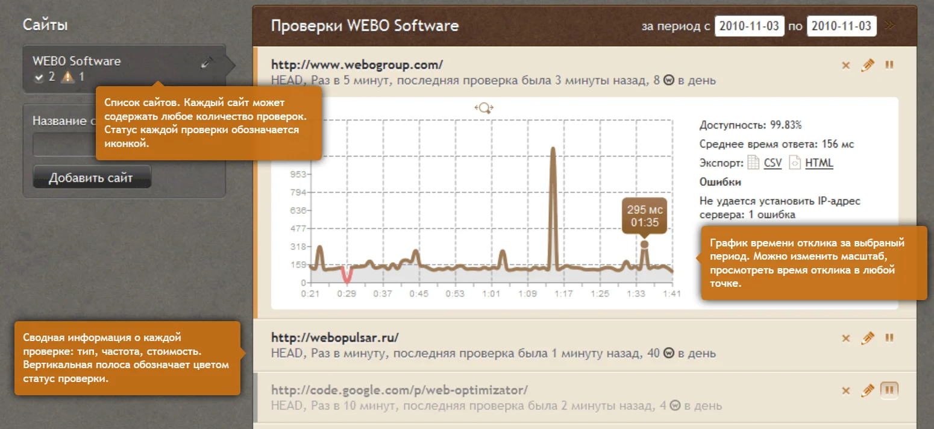Screen dimensions: 934x429
Task: Export report via HTML link
Action: click(x=819, y=163)
